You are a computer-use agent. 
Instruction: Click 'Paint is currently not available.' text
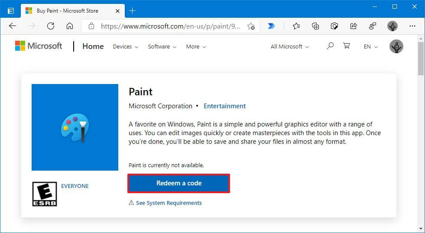(166, 165)
